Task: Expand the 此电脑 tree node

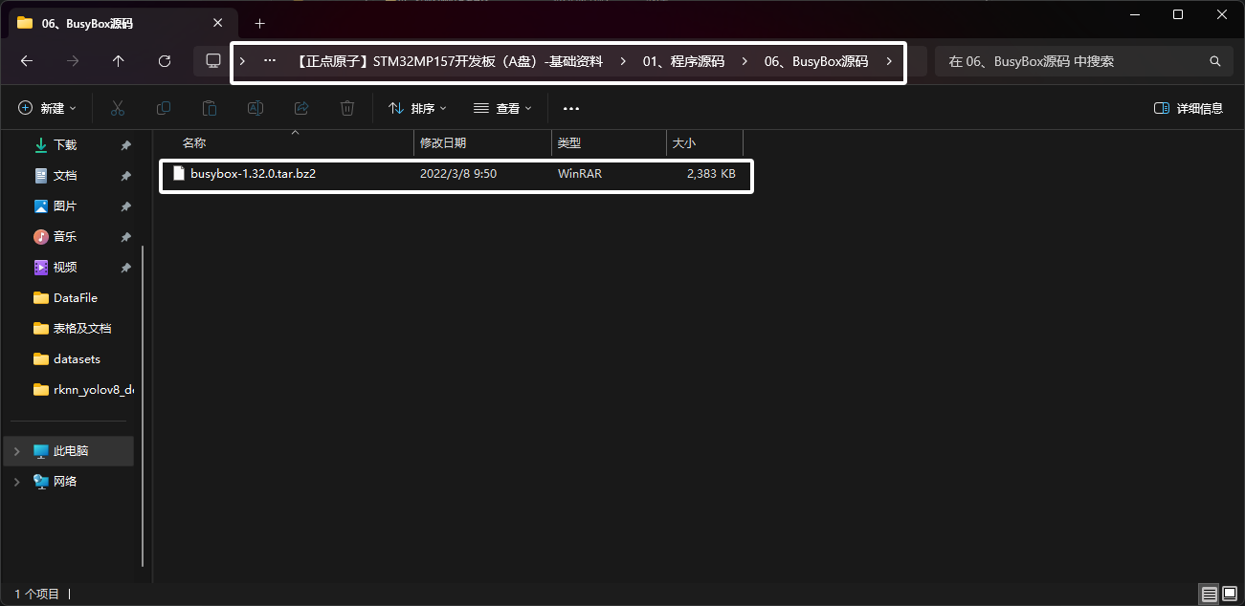Action: pos(17,451)
